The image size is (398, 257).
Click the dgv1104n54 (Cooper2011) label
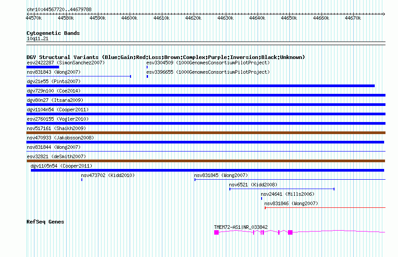[x=58, y=110]
